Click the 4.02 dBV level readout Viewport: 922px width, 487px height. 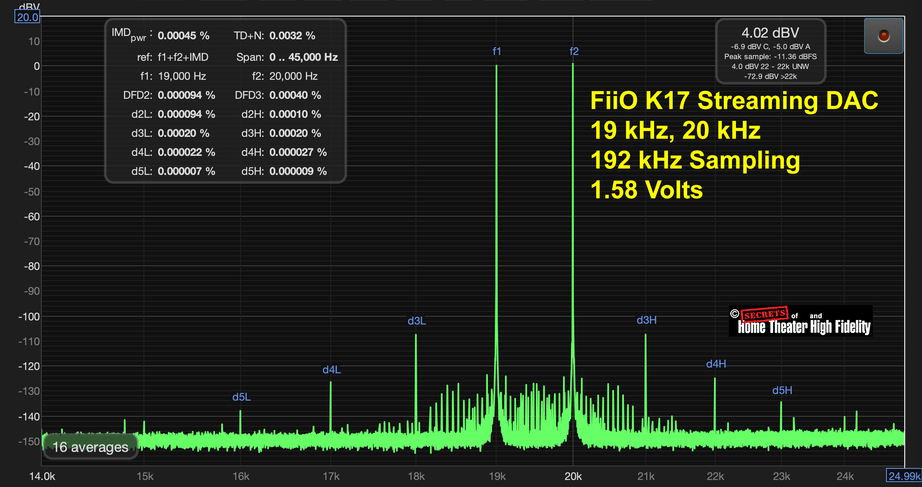click(770, 33)
